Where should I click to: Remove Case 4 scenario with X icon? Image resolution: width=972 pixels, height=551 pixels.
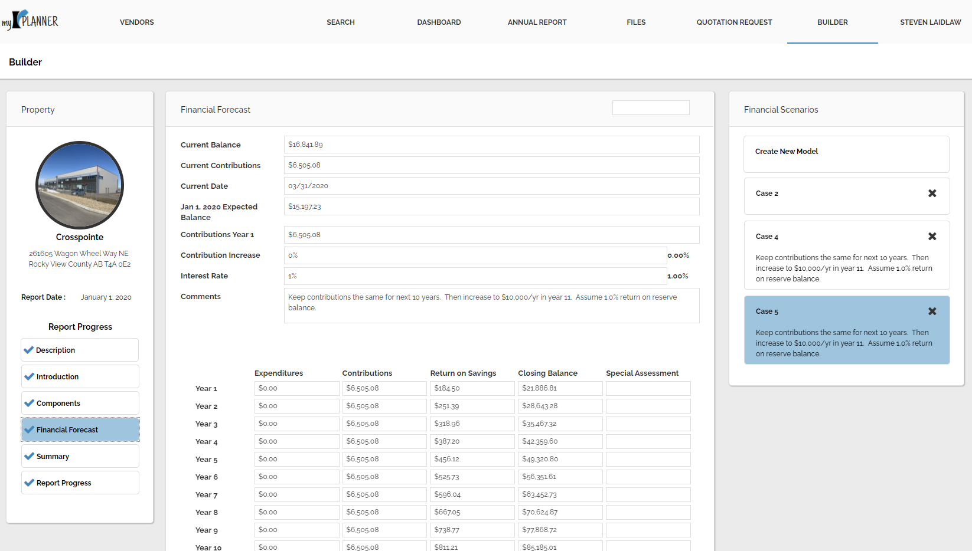(x=932, y=237)
